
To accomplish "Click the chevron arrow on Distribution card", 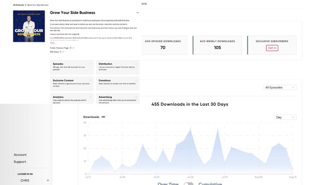I will tap(136, 64).
